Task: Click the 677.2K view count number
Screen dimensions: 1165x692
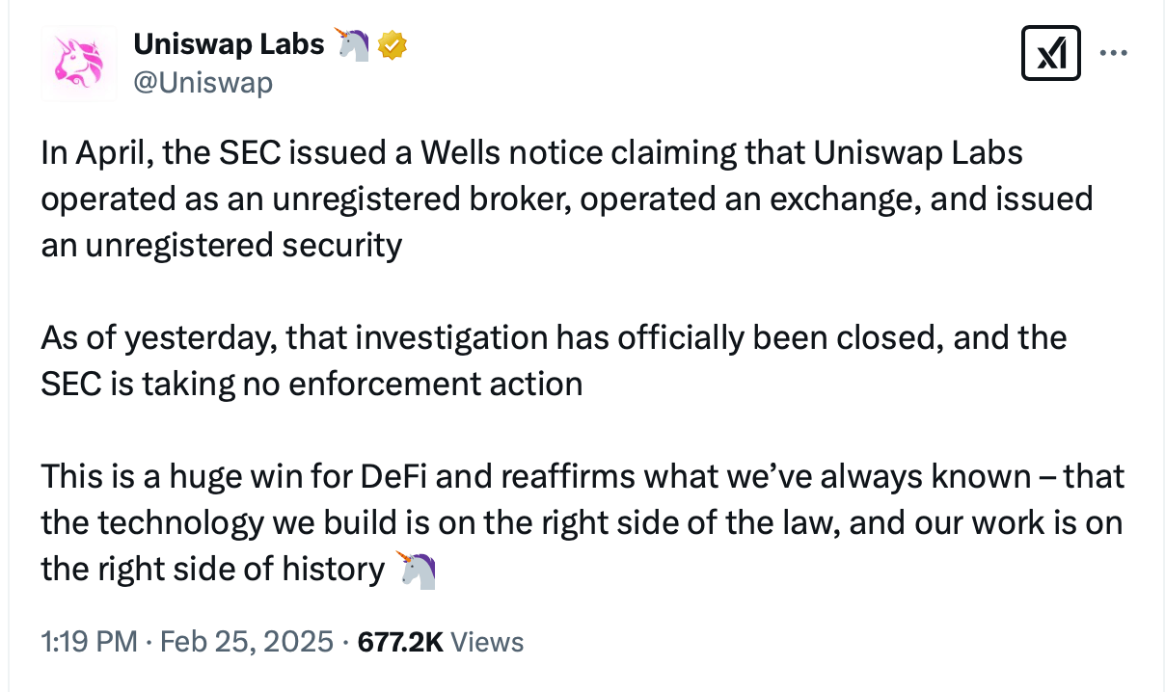Action: (x=399, y=642)
